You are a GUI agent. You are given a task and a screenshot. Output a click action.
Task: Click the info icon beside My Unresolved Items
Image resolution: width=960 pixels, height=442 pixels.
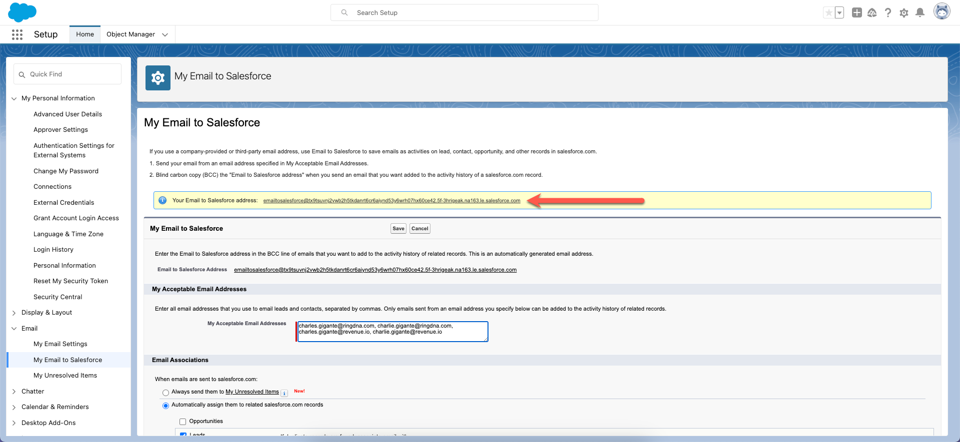(284, 393)
